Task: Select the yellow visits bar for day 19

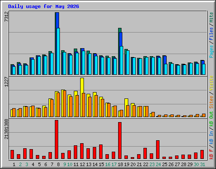Action: 126,102
